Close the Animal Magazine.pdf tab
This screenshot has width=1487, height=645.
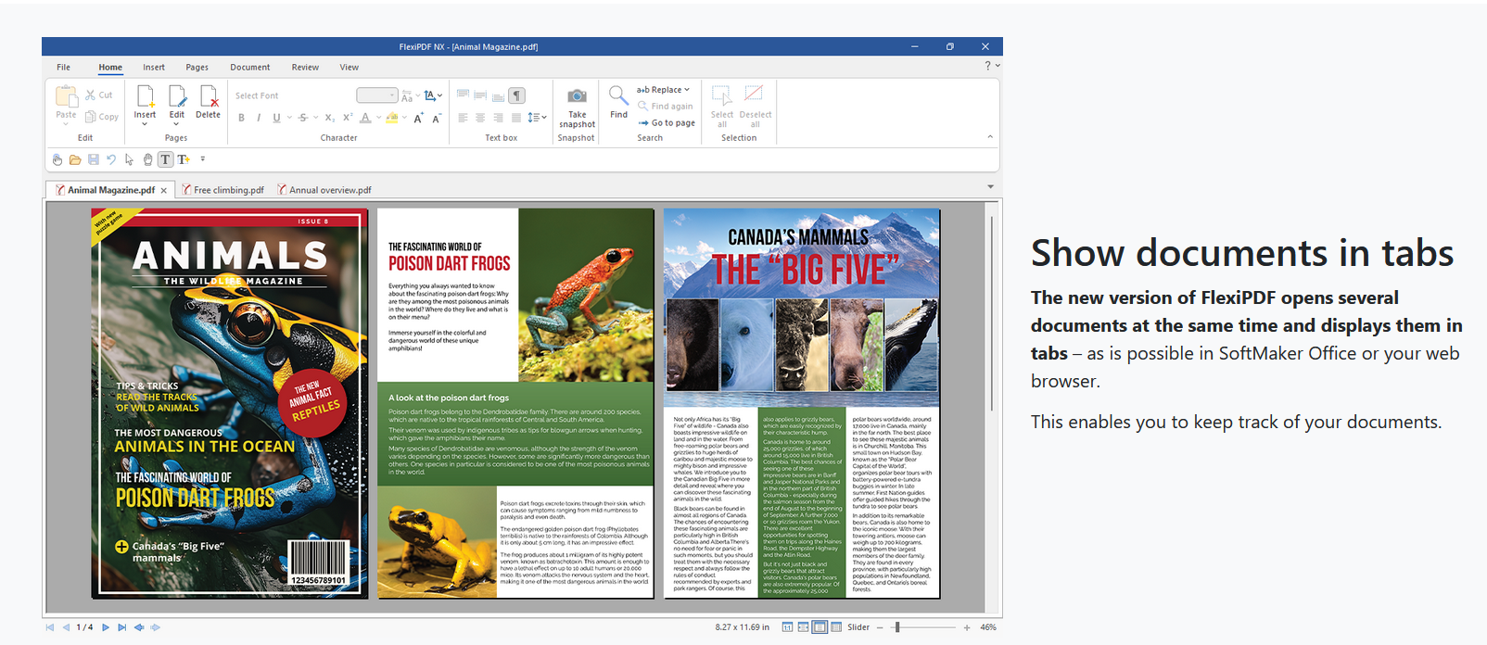[x=164, y=190]
